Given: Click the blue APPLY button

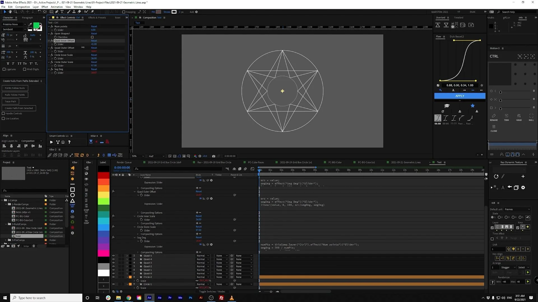Looking at the screenshot, I should pos(460,96).
